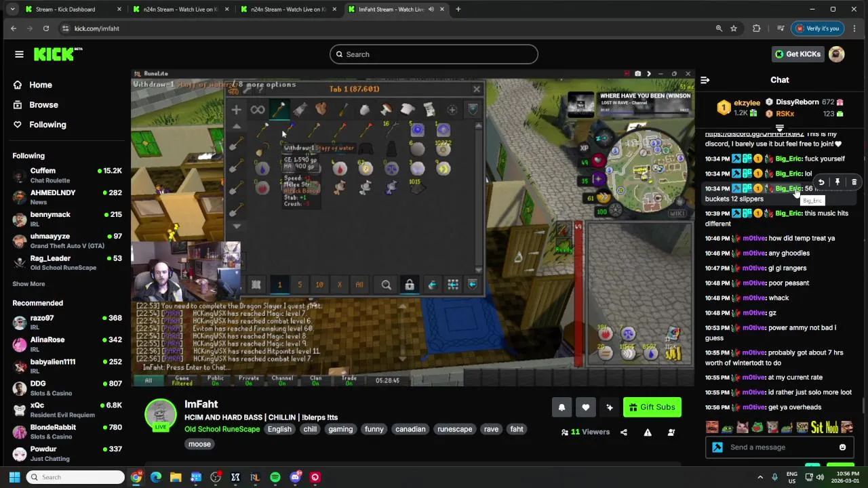Open the discord.gg invite link in chat
This screenshot has height=488, width=868.
coord(754,134)
